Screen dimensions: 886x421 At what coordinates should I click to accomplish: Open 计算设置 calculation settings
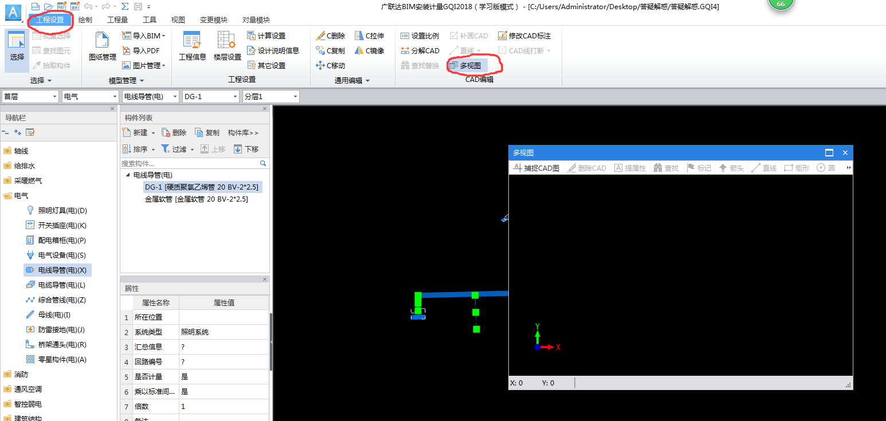point(266,36)
